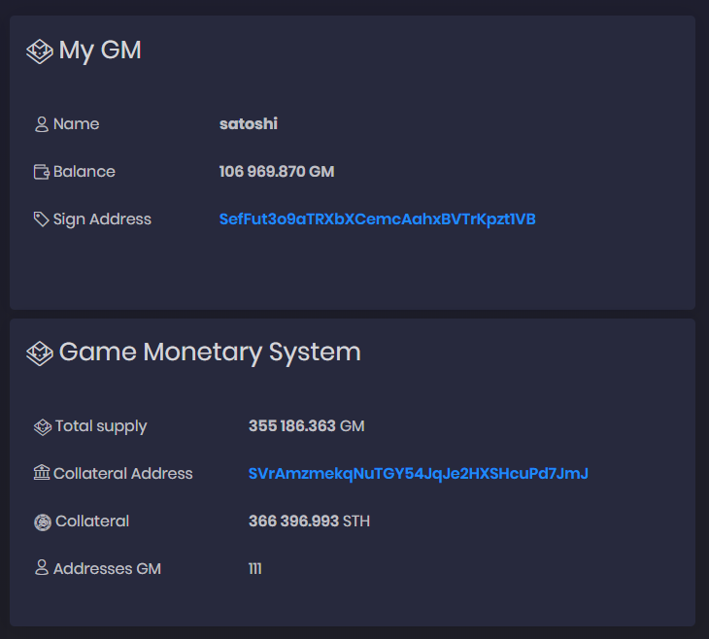
Task: Click the My GM heading text
Action: [100, 50]
